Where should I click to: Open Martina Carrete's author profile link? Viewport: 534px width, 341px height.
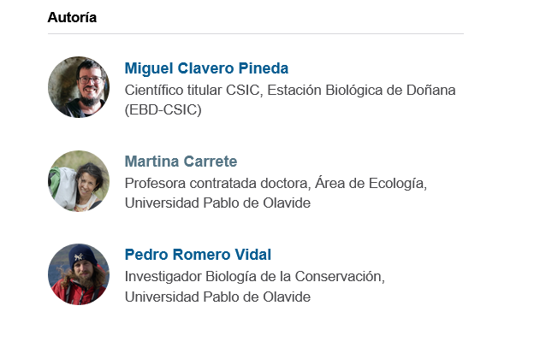181,162
